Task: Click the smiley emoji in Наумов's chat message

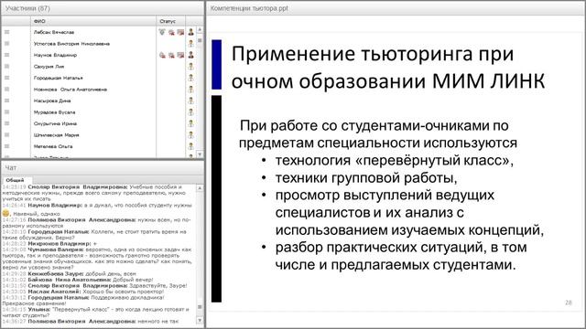Action: (x=5, y=213)
